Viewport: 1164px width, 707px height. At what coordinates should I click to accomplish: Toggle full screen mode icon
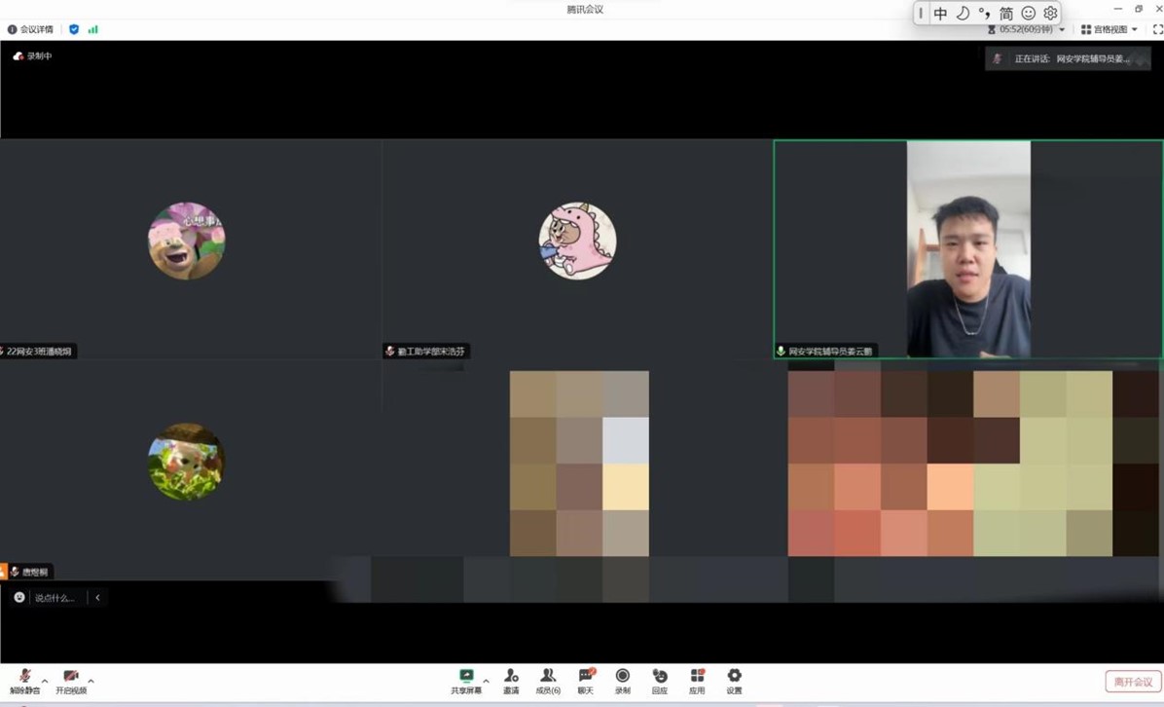point(1157,29)
